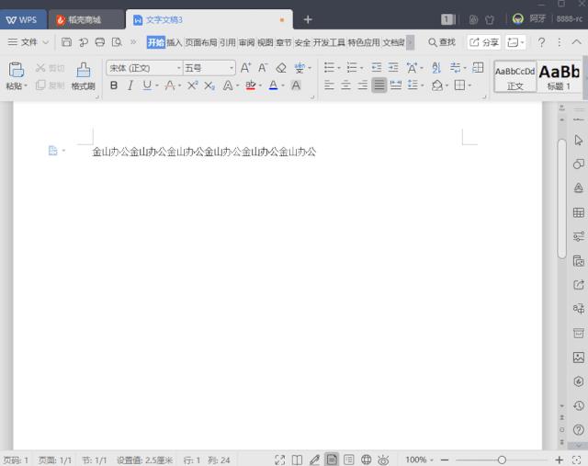Switch to 稻壳商城 window tab
This screenshot has height=466, width=588.
click(86, 19)
